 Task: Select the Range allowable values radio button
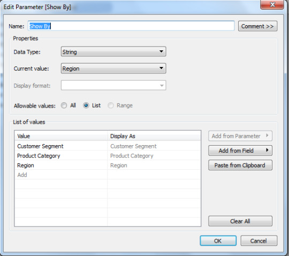[111, 106]
